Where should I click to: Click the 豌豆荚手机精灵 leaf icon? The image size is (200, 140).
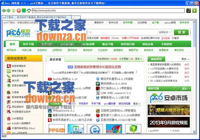pyautogui.click(x=9, y=76)
